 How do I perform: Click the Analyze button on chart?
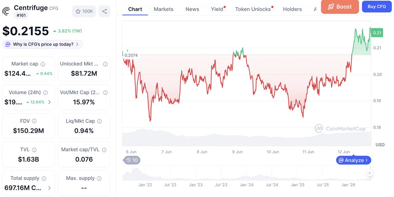tap(354, 160)
